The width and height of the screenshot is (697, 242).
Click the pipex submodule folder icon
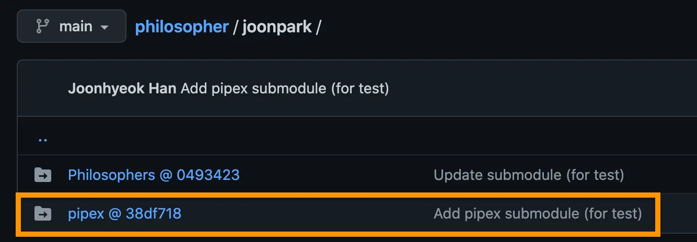click(x=43, y=213)
